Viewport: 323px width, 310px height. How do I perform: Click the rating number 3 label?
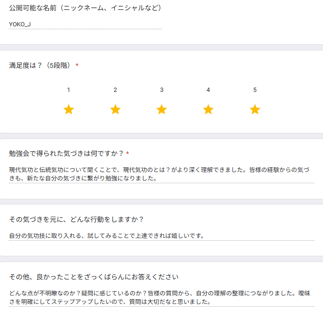pyautogui.click(x=162, y=90)
